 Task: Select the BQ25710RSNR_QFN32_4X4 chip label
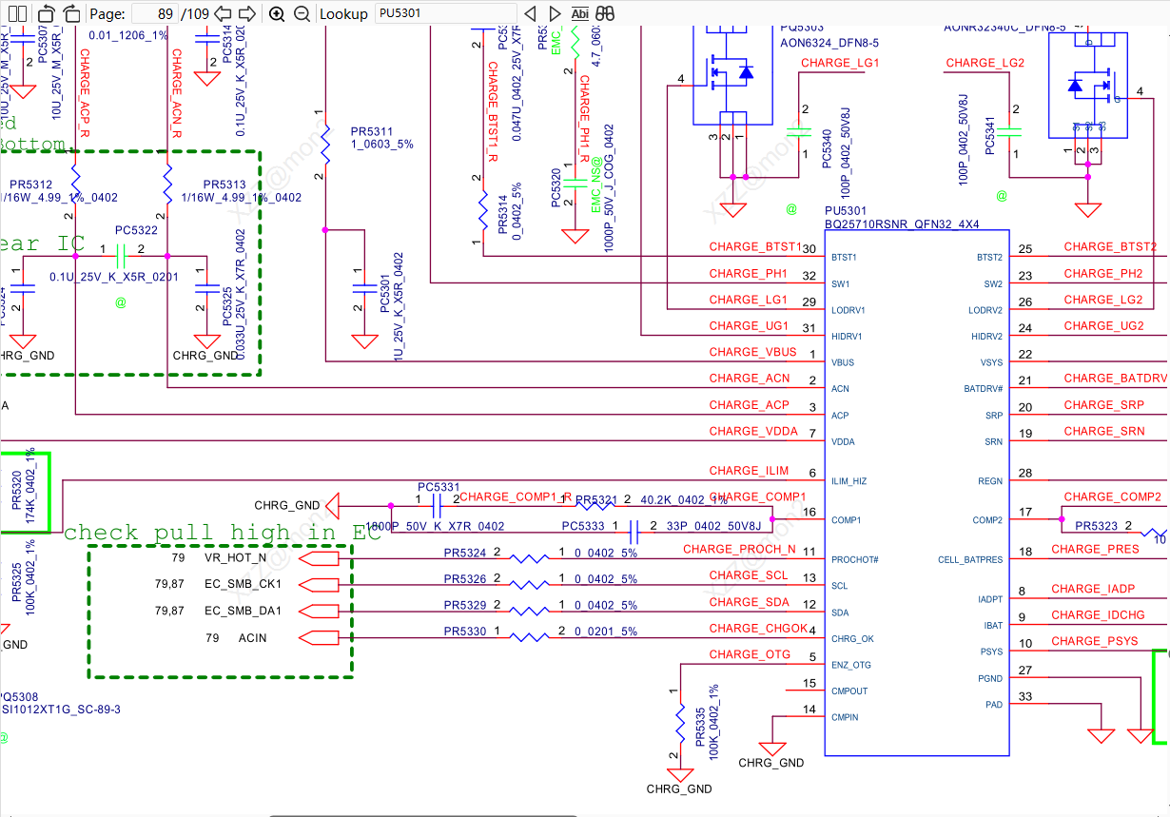click(902, 224)
